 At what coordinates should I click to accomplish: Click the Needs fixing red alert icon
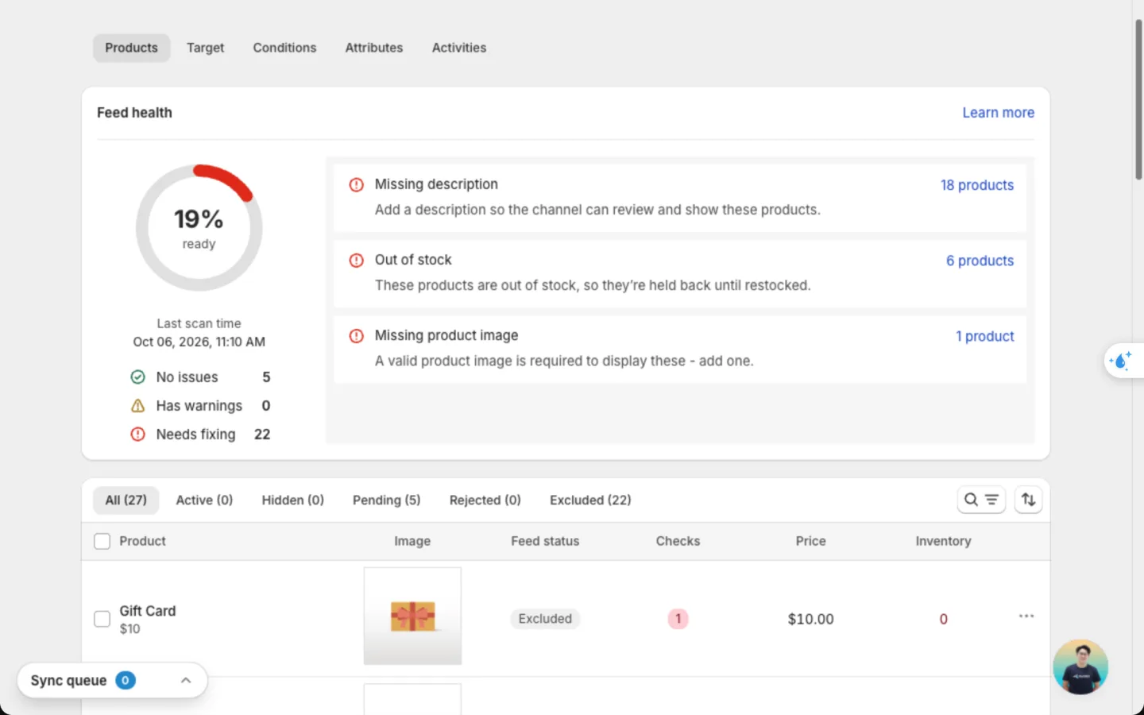point(137,435)
